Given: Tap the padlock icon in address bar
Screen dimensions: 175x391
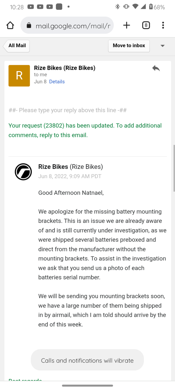Looking at the screenshot, I should tap(29, 26).
